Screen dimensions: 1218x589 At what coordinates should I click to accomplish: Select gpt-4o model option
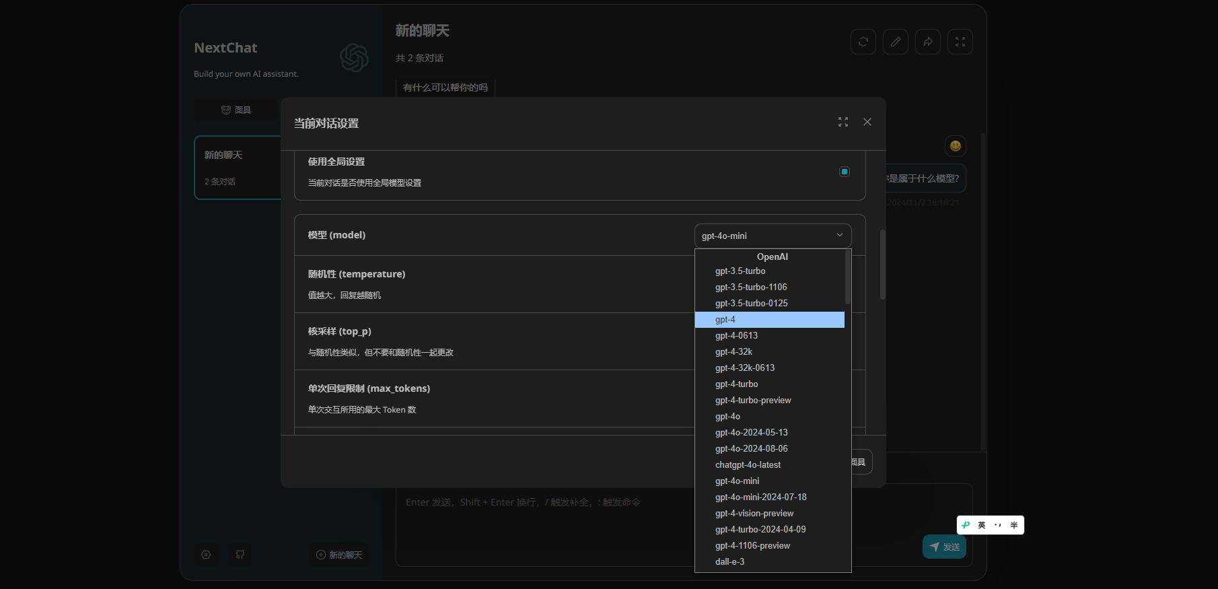point(770,417)
